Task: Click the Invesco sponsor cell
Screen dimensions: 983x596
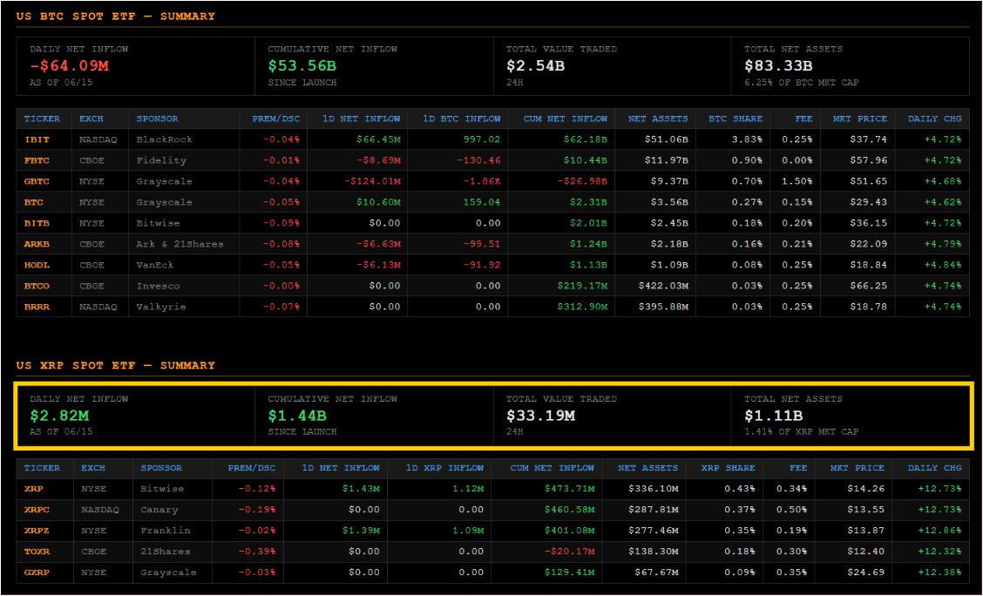Action: [x=158, y=286]
